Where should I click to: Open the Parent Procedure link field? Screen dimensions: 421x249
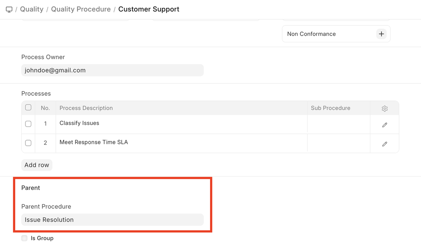tap(112, 220)
